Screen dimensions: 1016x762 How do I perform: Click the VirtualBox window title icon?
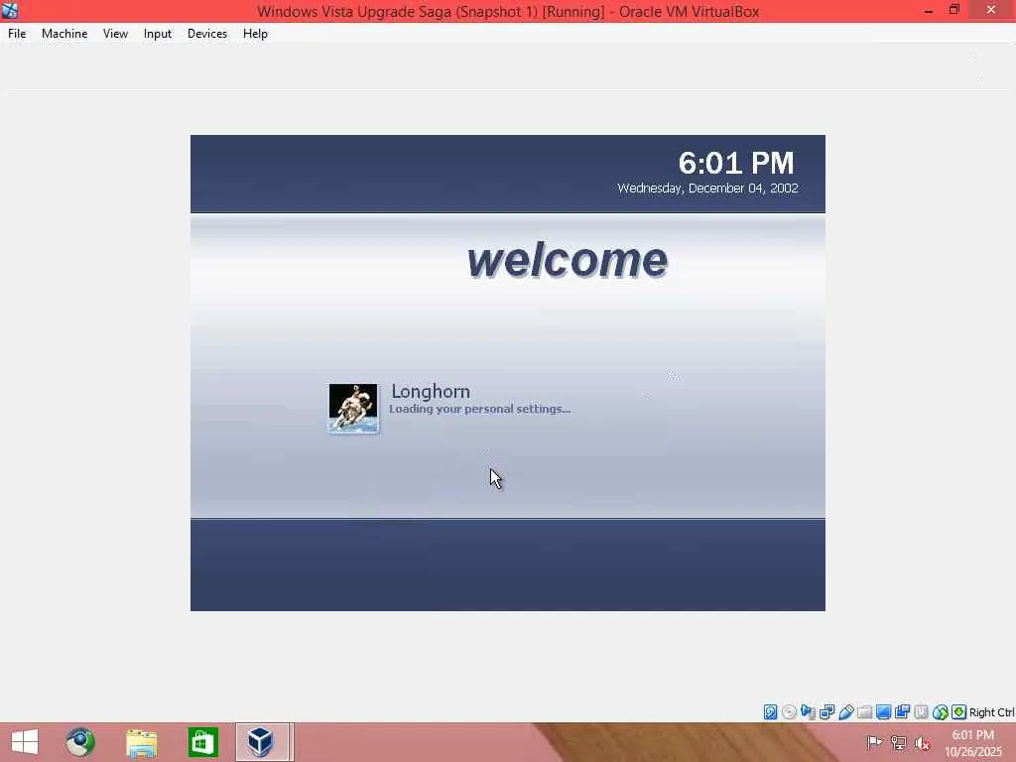(10, 10)
